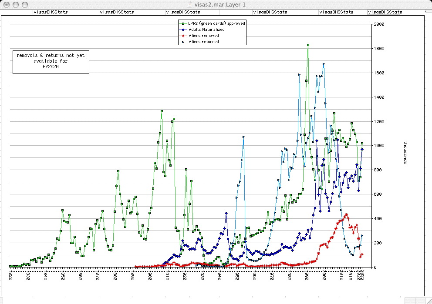Image resolution: width=432 pixels, height=304 pixels.
Task: Click the red asterisk marker in the legend
Action: click(182, 36)
